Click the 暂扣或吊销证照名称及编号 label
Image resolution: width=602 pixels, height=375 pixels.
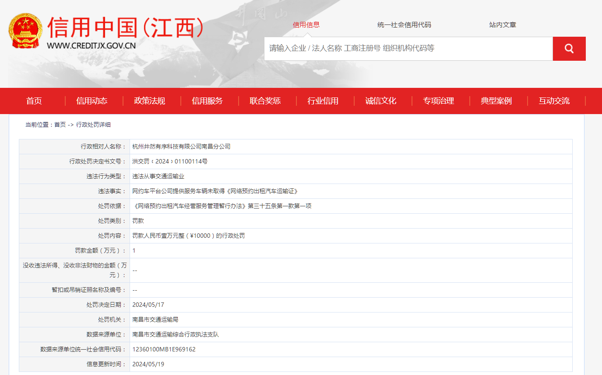point(89,290)
